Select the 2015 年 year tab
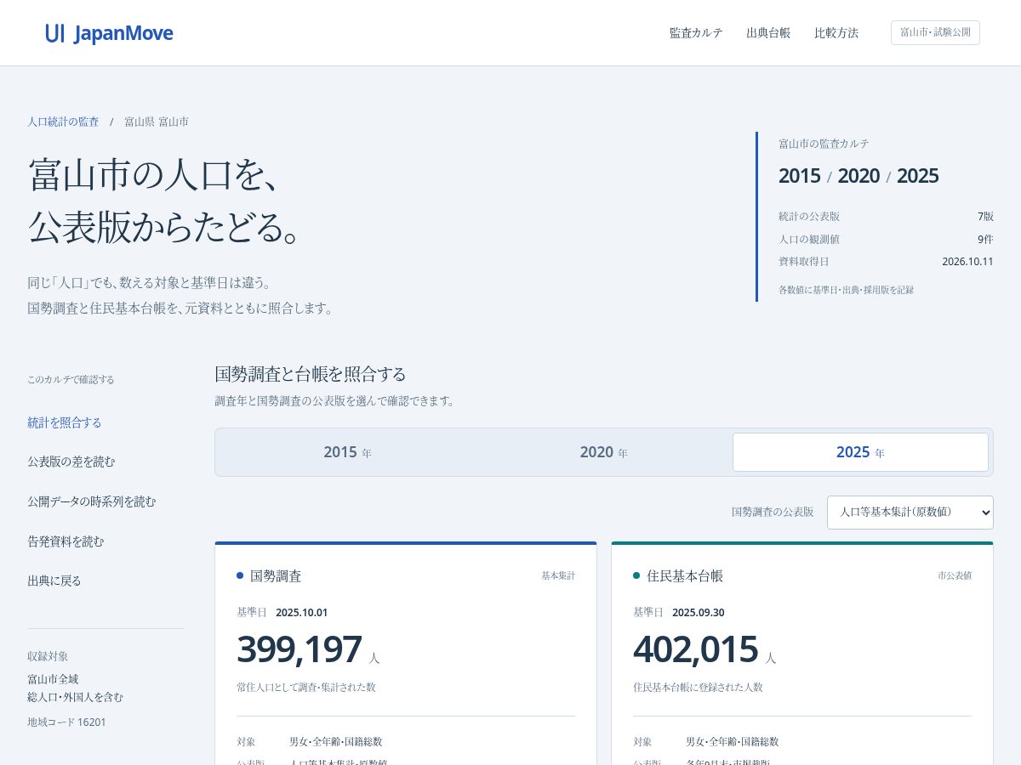Screen dimensions: 1021x765 click(x=347, y=452)
